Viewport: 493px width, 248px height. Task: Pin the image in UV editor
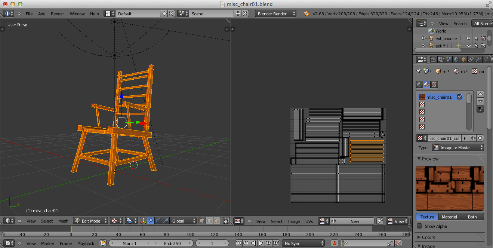[x=380, y=221]
